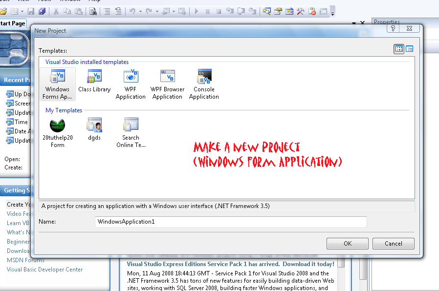Switch templates to large icons view
Viewport: 439px width, 291px height.
[399, 49]
